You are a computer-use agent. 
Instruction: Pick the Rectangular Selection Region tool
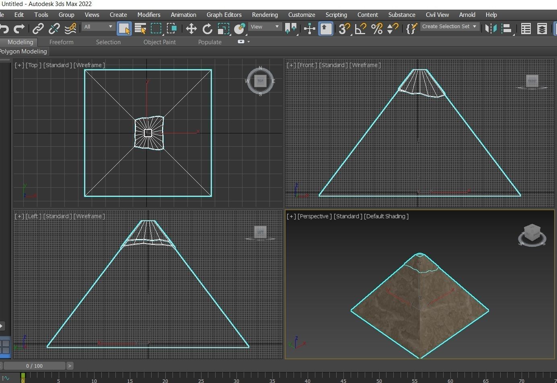156,29
